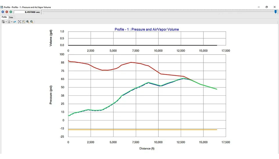Image resolution: width=279 pixels, height=159 pixels.
Task: Click the chart title Pressure and Air/Vapor Volume
Action: pyautogui.click(x=147, y=29)
